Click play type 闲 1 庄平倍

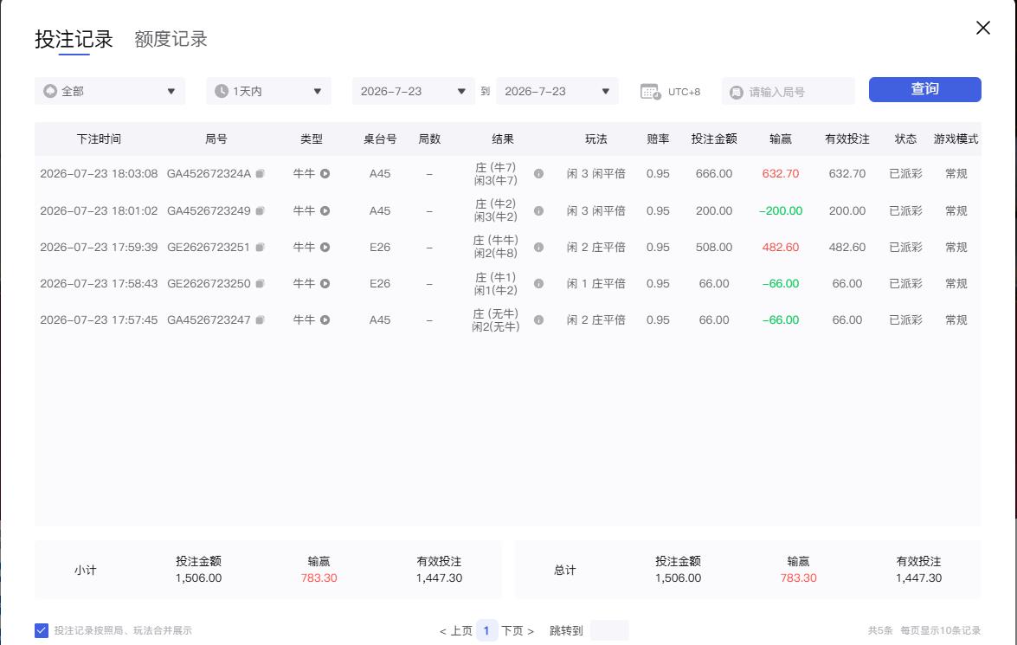596,284
